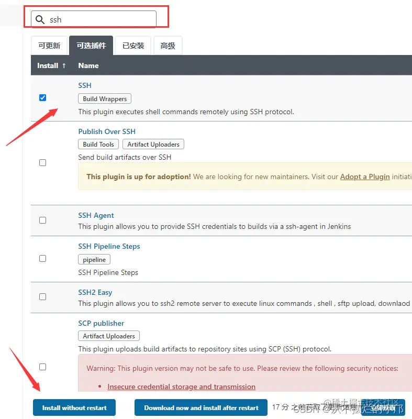This screenshot has width=412, height=419.
Task: Click the Artifact Uploaders tag under Publish Over SSH
Action: tap(153, 145)
